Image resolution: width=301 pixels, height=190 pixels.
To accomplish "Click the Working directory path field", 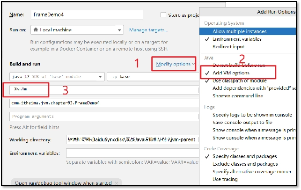I will tap(132, 139).
